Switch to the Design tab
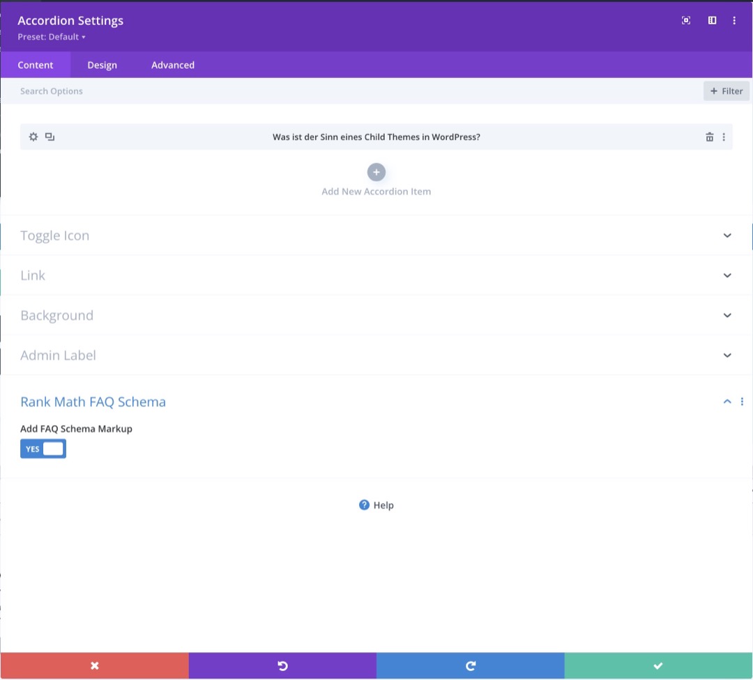The image size is (753, 680). [102, 65]
